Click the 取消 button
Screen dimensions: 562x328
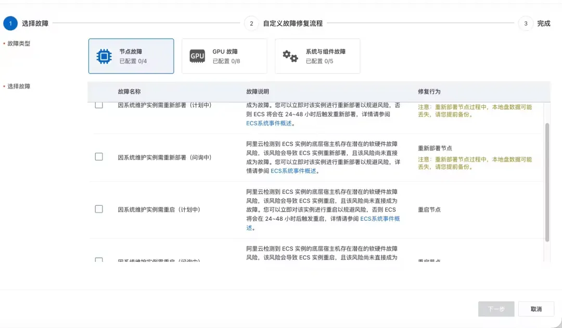pos(536,309)
